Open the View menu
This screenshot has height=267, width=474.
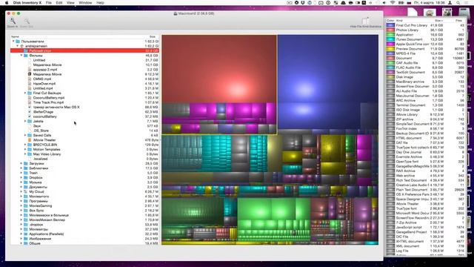pyautogui.click(x=70, y=3)
